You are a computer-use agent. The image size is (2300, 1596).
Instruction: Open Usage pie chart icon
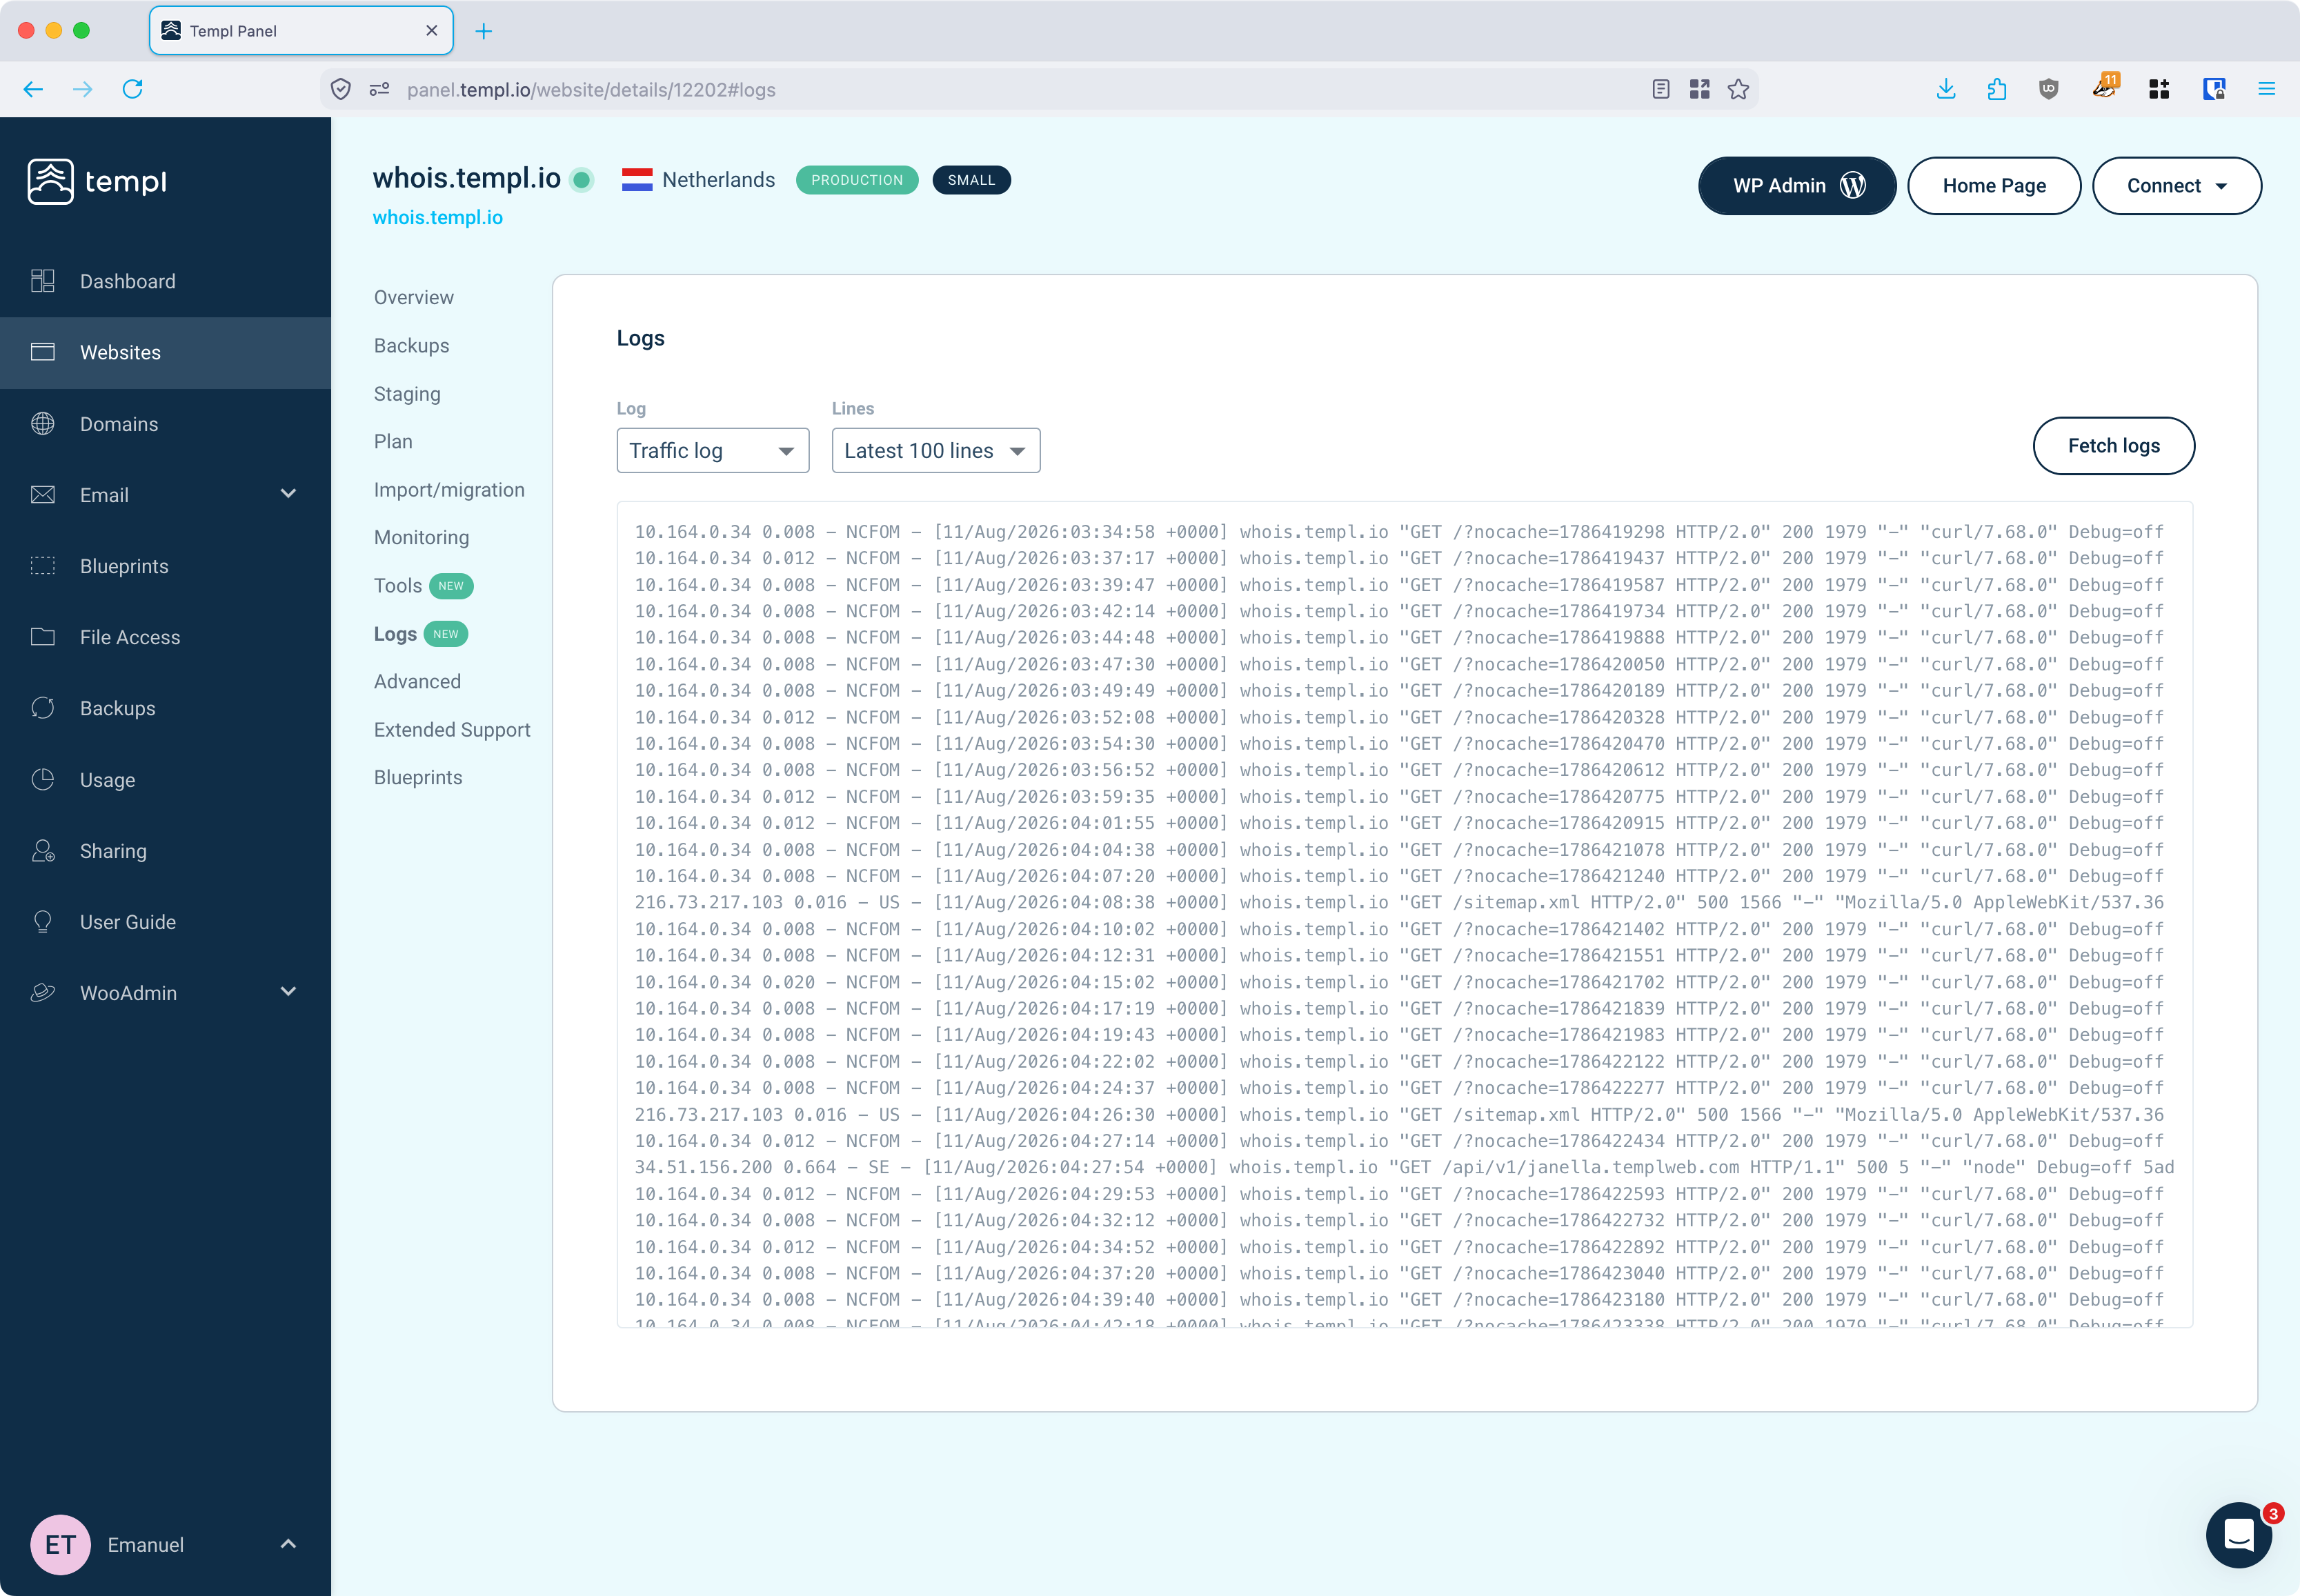coord(43,779)
